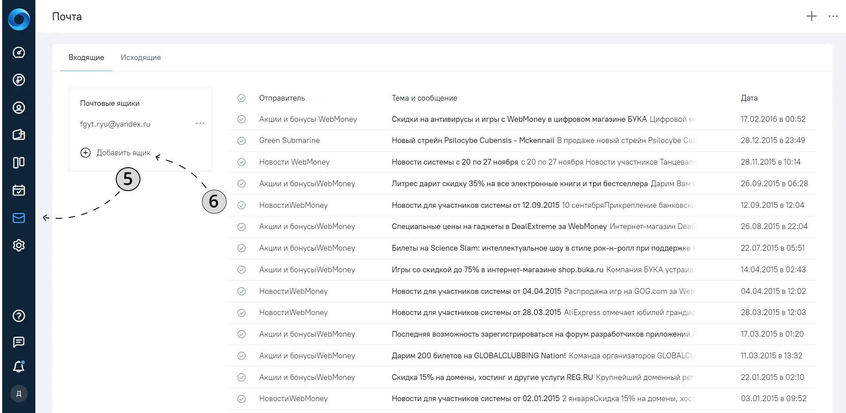The height and width of the screenshot is (413, 846).
Task: Select the email dated 14.04.2015 checkbox
Action: coord(241,270)
